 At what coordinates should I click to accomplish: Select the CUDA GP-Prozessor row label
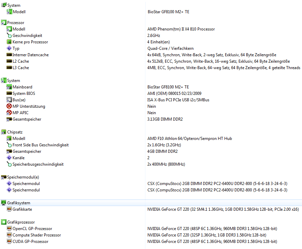(30, 242)
